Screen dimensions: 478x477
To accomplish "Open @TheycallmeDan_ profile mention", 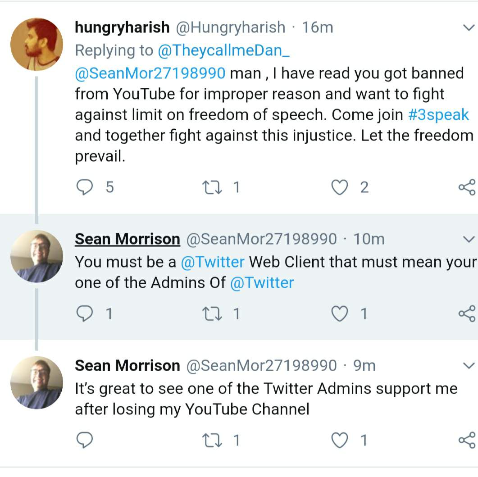I will coord(223,50).
